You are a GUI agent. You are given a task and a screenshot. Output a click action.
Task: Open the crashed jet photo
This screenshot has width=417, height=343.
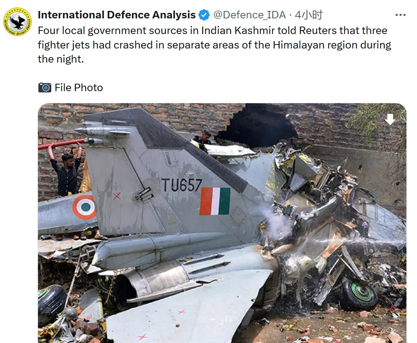tap(222, 223)
